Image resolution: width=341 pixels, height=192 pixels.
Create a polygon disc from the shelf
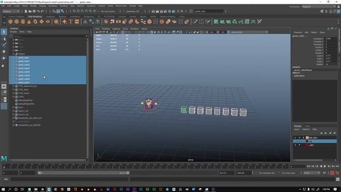(x=48, y=21)
